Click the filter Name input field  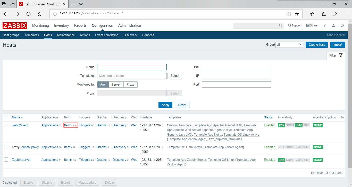coord(132,67)
